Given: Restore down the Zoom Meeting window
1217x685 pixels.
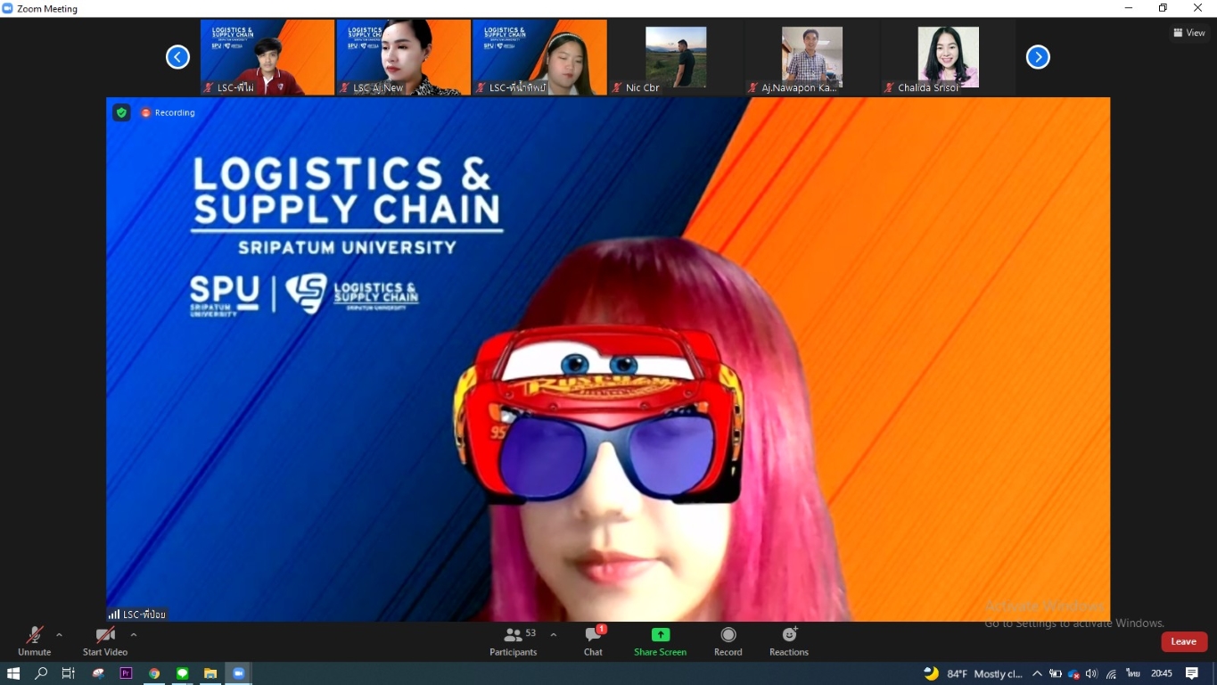Looking at the screenshot, I should point(1163,8).
